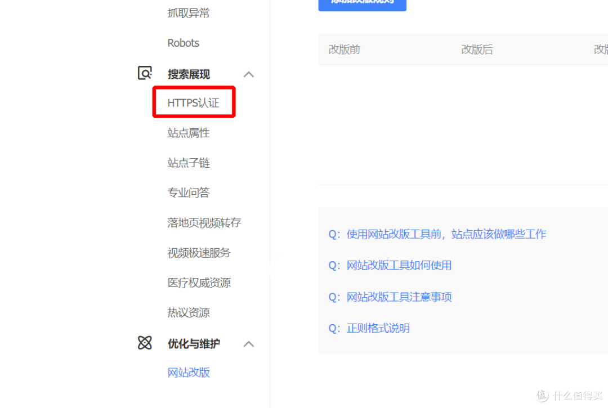Viewport: 608px width, 408px height.
Task: Click the icon next to 优化与维护
Action: [x=145, y=343]
